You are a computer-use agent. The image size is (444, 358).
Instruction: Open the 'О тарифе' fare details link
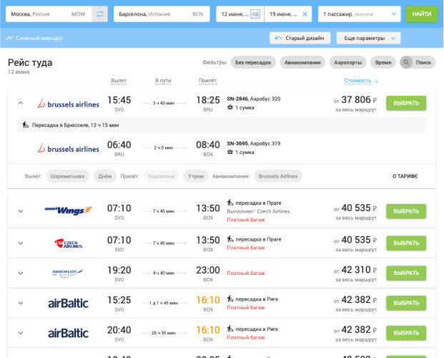click(x=405, y=176)
